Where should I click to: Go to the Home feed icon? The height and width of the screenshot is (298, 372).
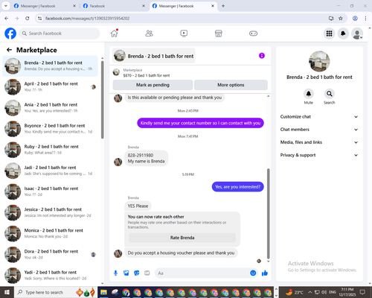115,34
